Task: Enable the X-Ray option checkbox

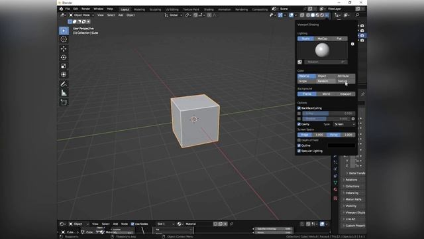Action: [x=299, y=114]
